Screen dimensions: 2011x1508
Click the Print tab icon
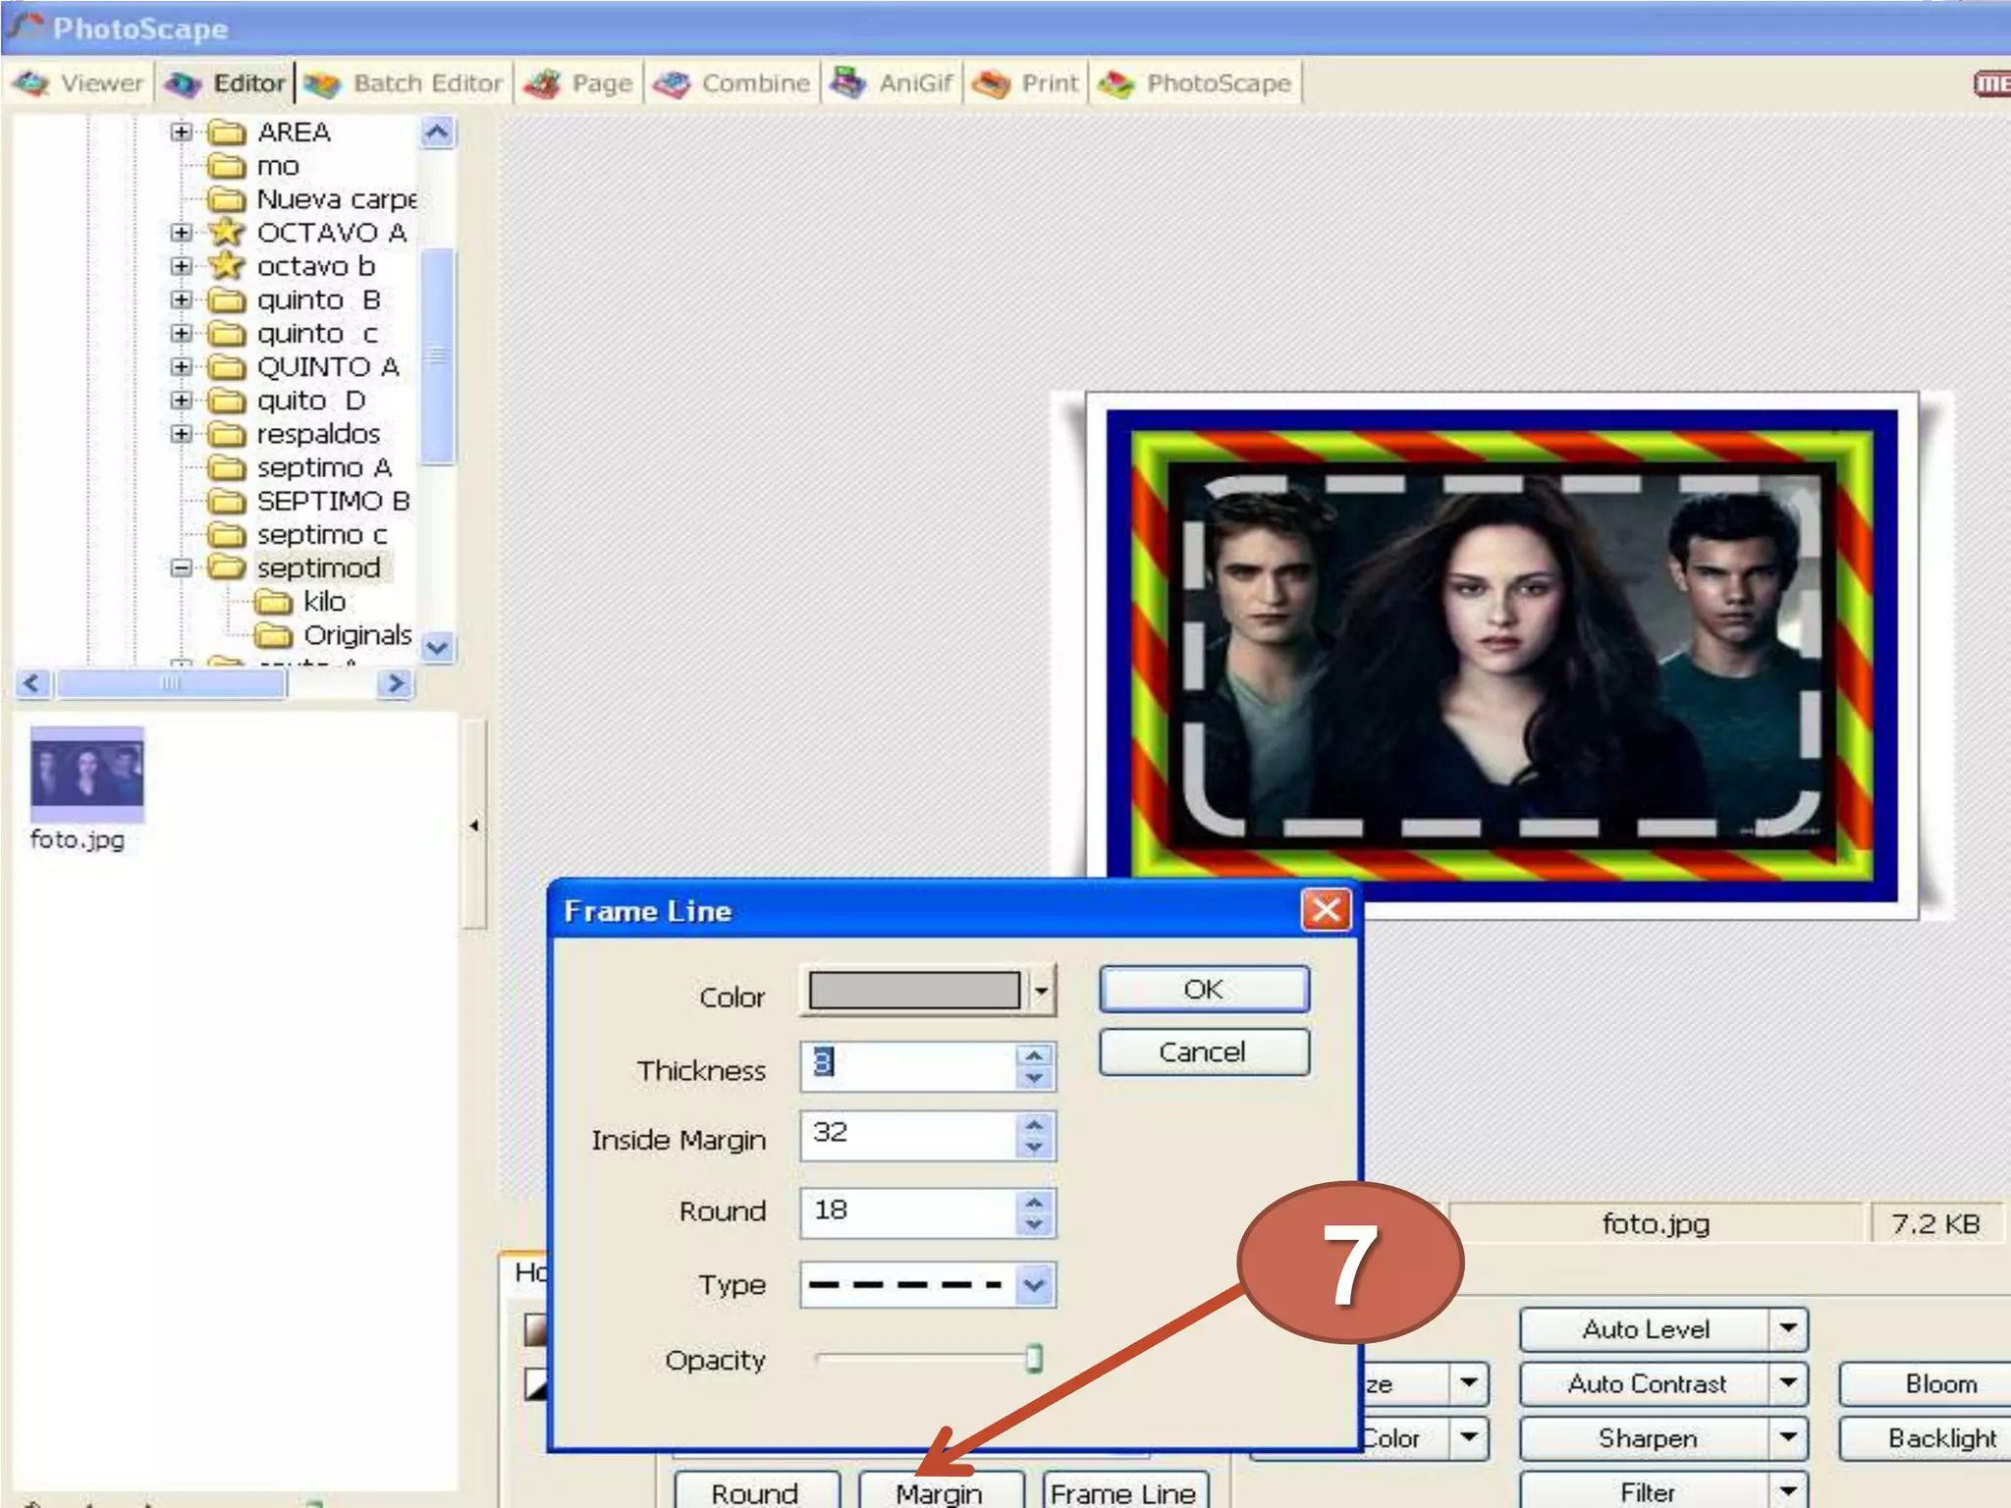(x=991, y=84)
